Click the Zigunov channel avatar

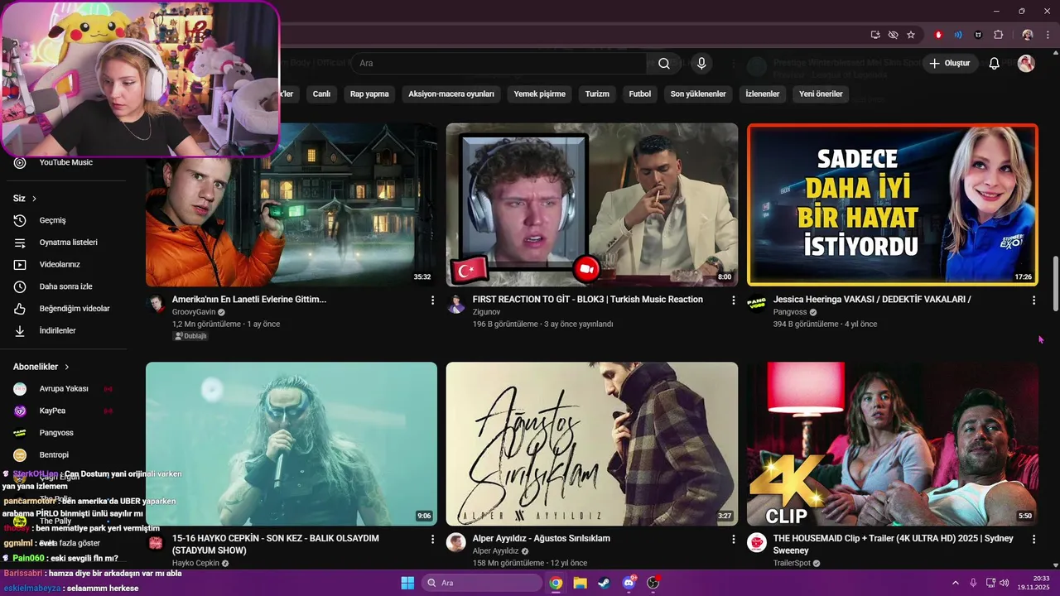(x=456, y=304)
